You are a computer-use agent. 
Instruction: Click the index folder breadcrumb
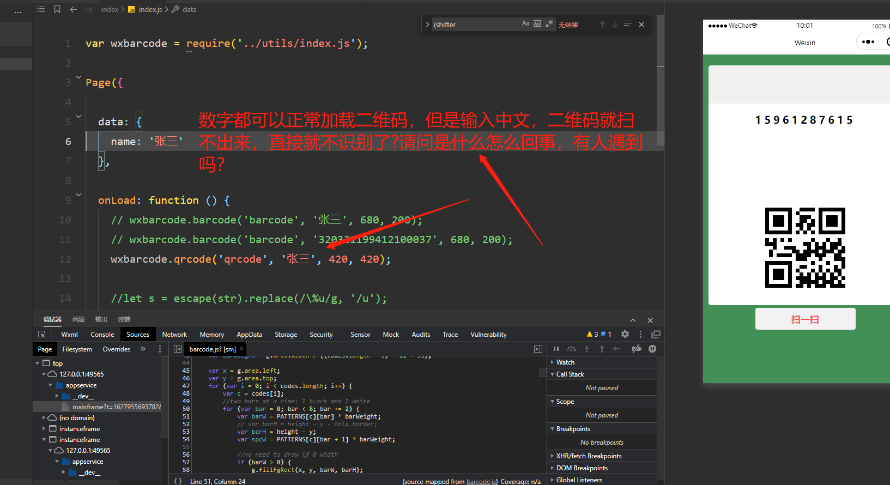point(110,9)
